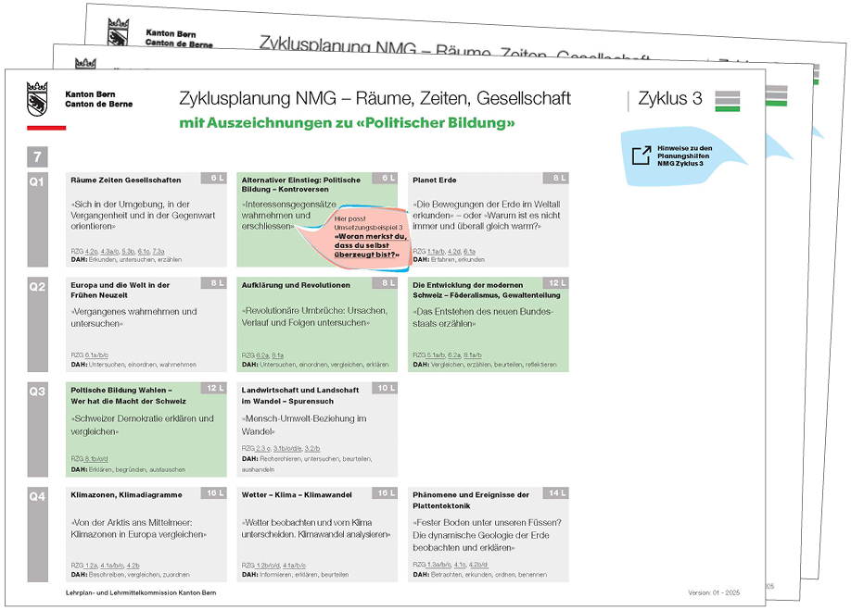
Task: Click the Planet Erde card title
Action: 435,180
